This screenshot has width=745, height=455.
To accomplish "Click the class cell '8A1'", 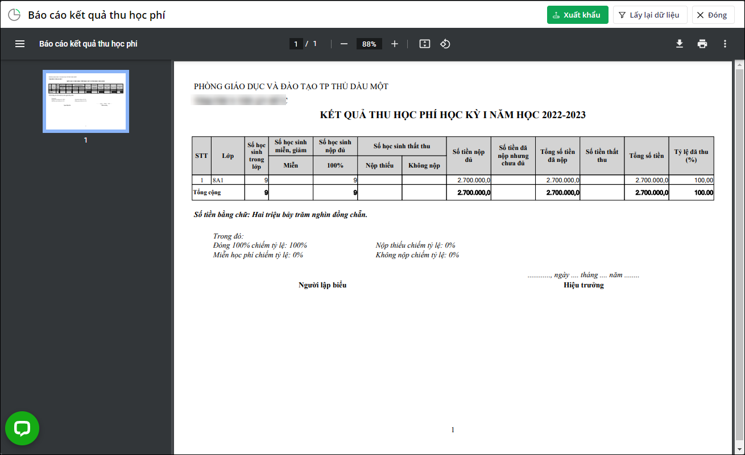I will (x=228, y=180).
